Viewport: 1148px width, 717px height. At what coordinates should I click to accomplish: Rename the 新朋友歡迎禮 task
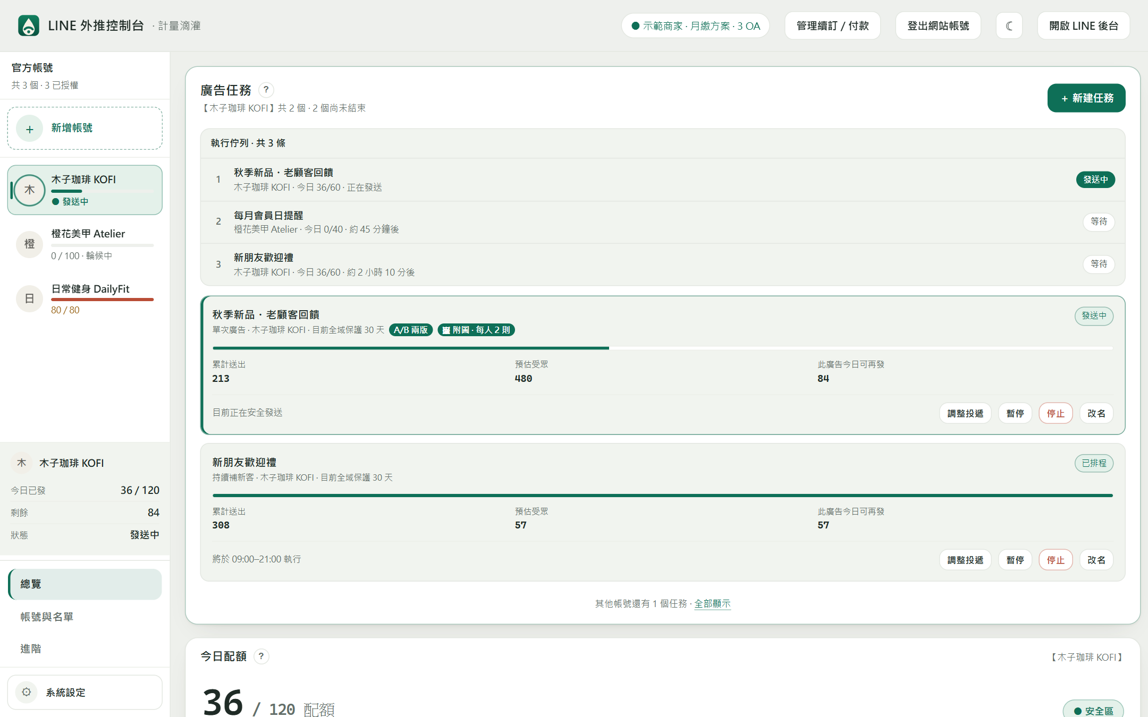(1096, 560)
